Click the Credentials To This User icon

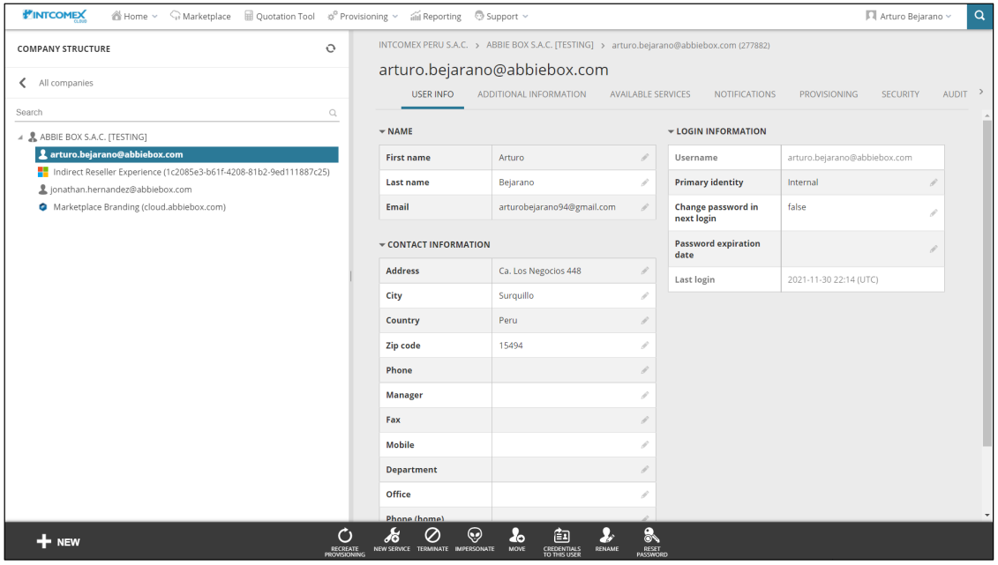[x=562, y=539]
